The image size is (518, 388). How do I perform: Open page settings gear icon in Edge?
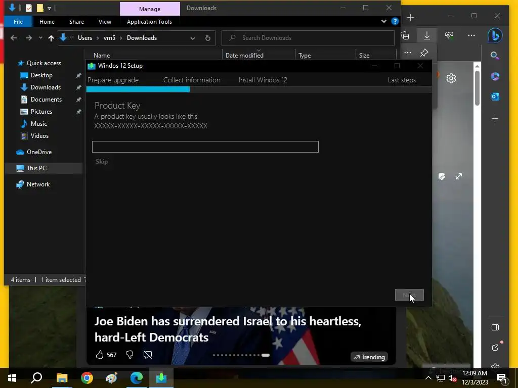pyautogui.click(x=451, y=78)
